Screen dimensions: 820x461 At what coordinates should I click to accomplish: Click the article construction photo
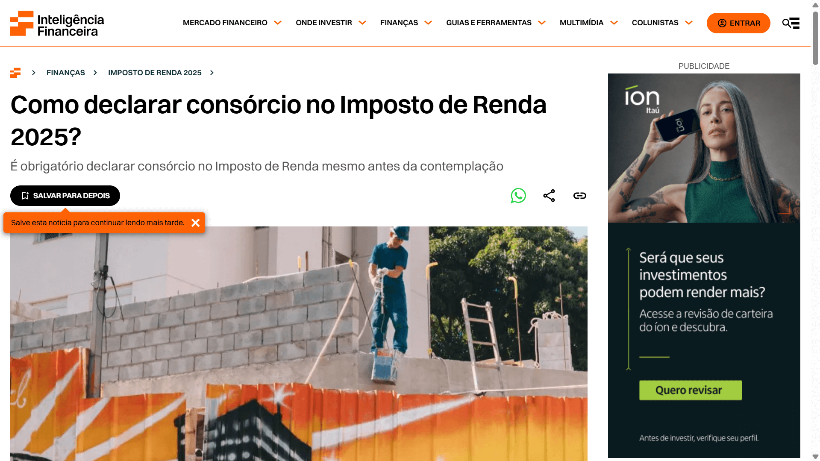pos(299,344)
